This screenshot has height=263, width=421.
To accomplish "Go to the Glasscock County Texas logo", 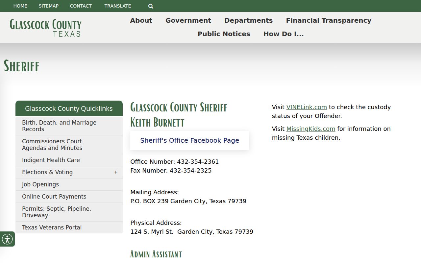I will pos(45,28).
